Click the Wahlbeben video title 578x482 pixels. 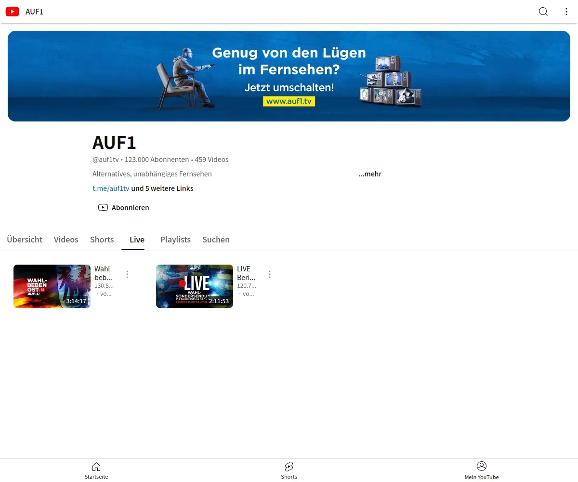pyautogui.click(x=103, y=273)
